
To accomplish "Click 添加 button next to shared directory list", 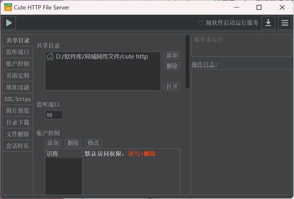I will coord(172,55).
